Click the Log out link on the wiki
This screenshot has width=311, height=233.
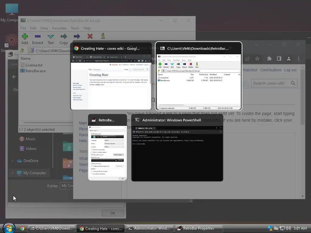click(290, 70)
